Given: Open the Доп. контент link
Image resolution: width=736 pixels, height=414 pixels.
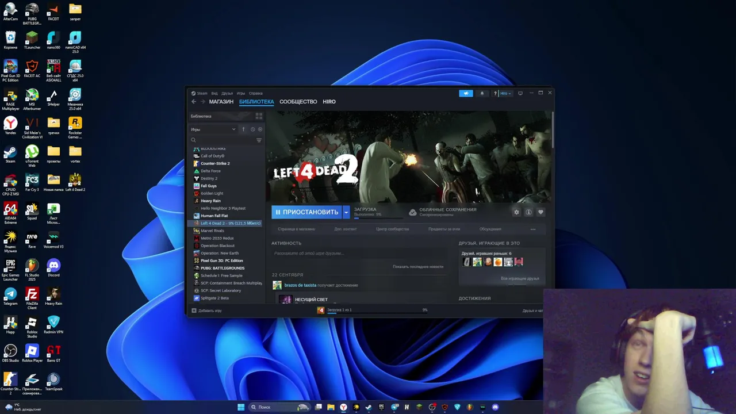Looking at the screenshot, I should 346,229.
